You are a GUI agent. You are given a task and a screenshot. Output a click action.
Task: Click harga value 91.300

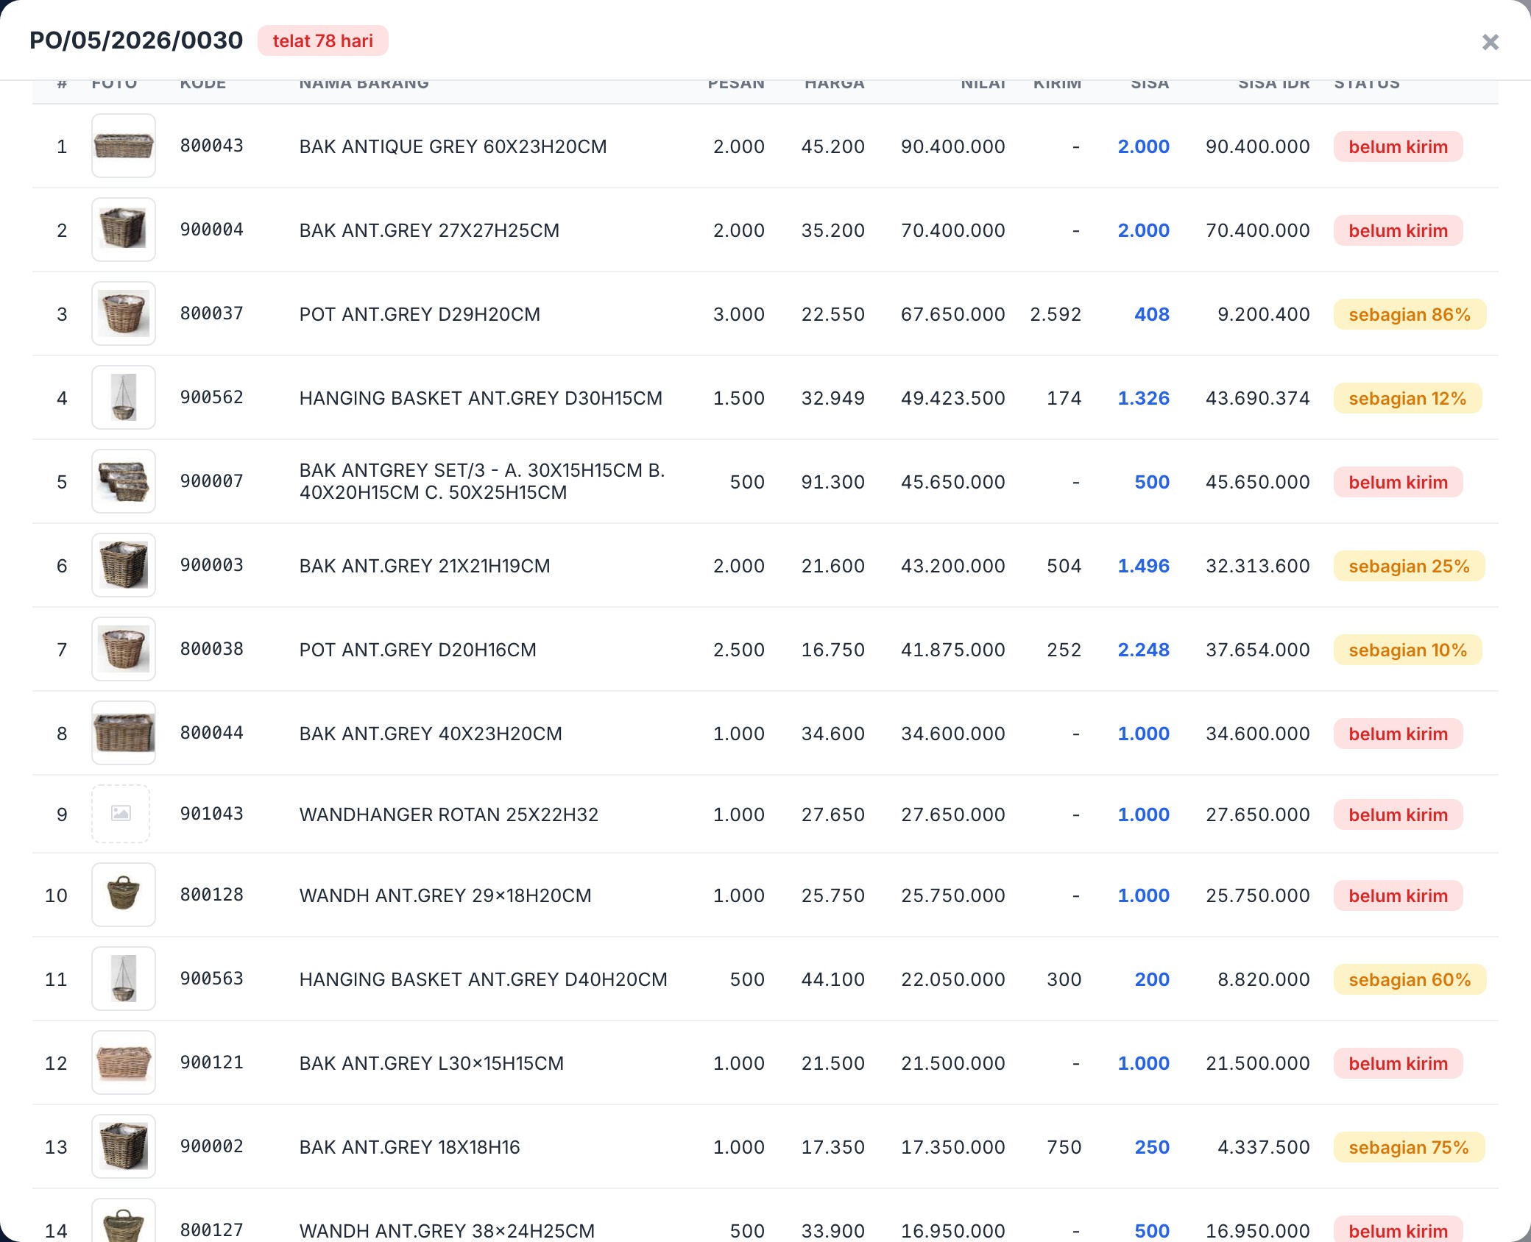pos(833,482)
